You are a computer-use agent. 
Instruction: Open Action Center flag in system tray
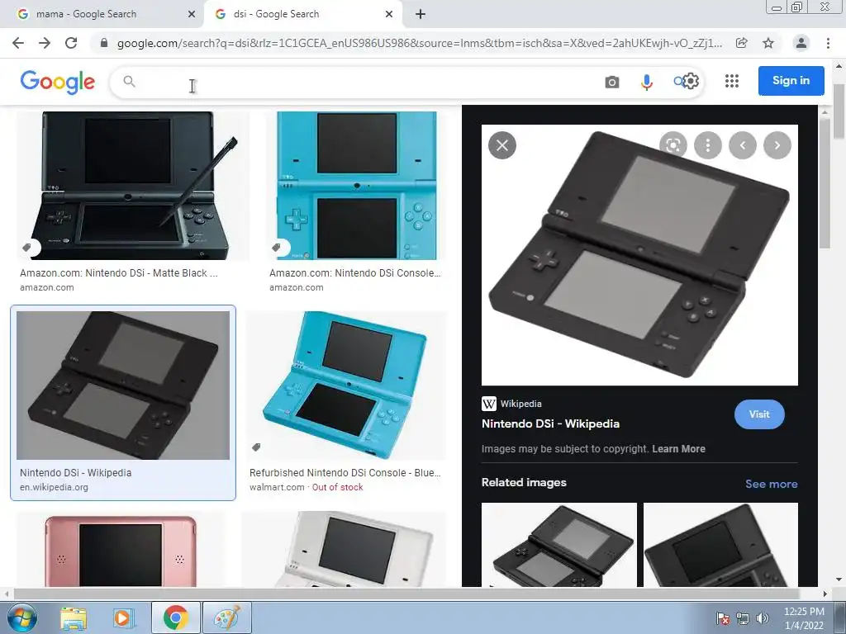pyautogui.click(x=722, y=618)
